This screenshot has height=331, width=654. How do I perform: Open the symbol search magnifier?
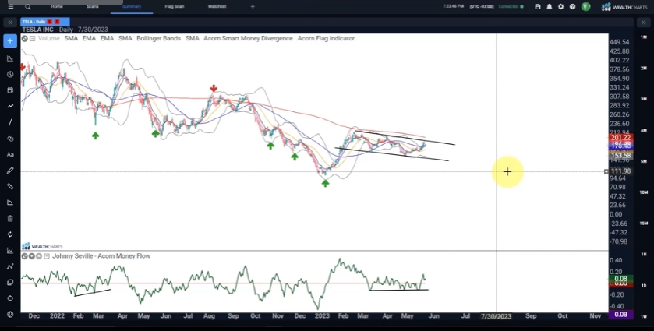27,7
